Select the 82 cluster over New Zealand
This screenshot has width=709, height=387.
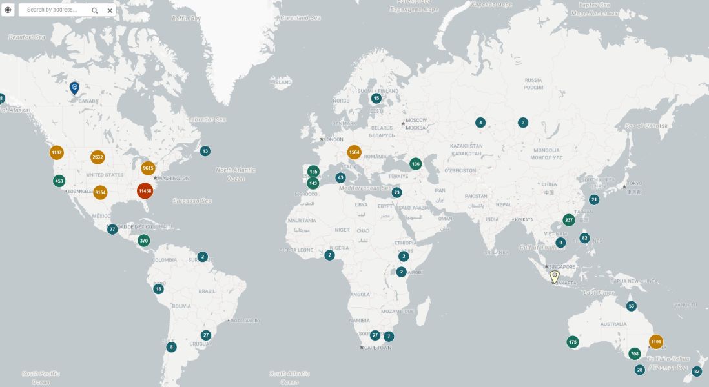695,371
